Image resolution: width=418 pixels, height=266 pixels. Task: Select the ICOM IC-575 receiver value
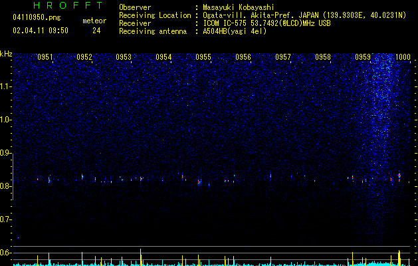pyautogui.click(x=266, y=23)
